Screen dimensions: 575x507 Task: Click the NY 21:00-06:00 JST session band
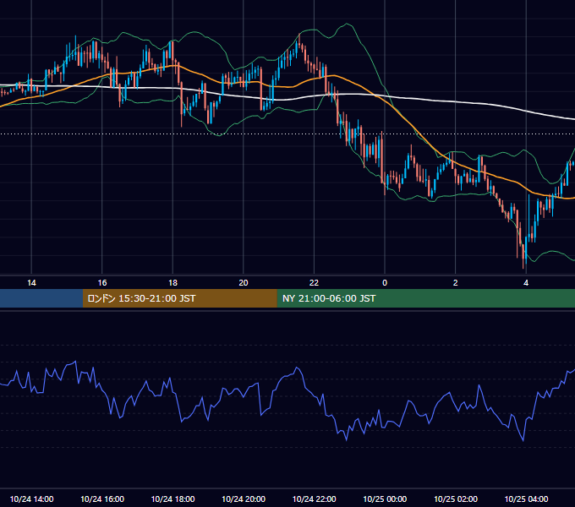(425, 298)
